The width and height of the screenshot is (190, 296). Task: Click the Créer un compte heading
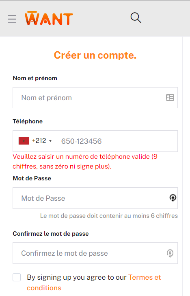pyautogui.click(x=95, y=55)
